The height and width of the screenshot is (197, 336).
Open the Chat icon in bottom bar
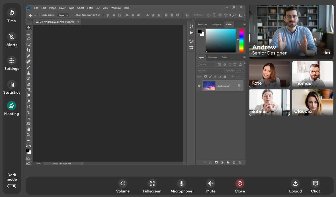click(315, 183)
